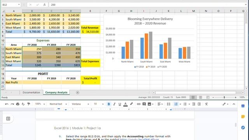Select the Company Analysis sheet tab

coord(56,93)
